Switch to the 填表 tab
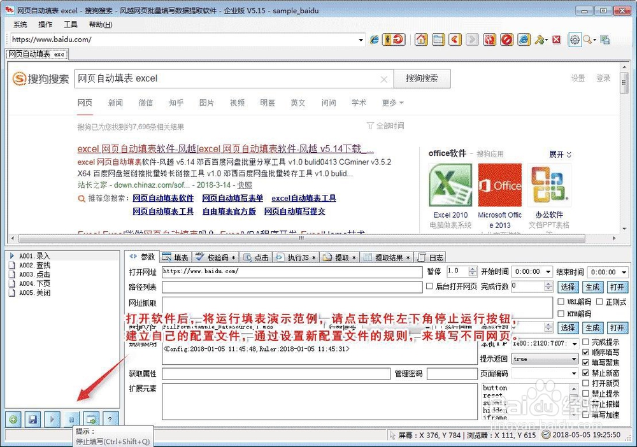Screen dimensions: 637x447 click(x=175, y=257)
